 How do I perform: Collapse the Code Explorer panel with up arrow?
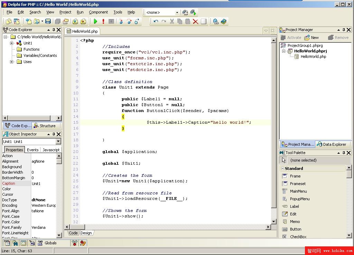click(x=48, y=30)
